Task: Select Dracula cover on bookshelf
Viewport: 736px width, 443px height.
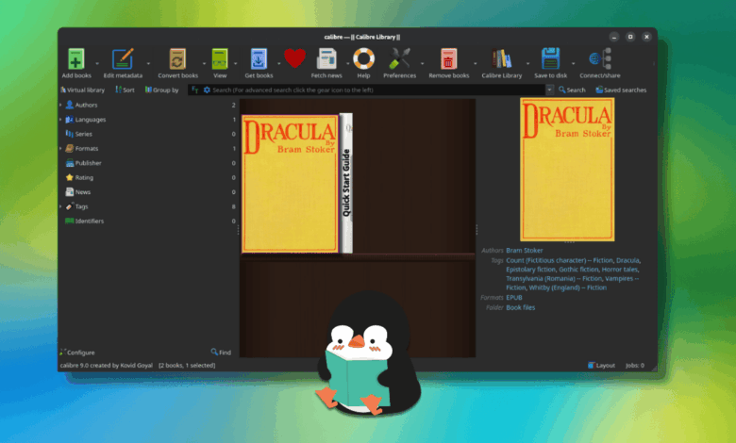Action: click(290, 184)
